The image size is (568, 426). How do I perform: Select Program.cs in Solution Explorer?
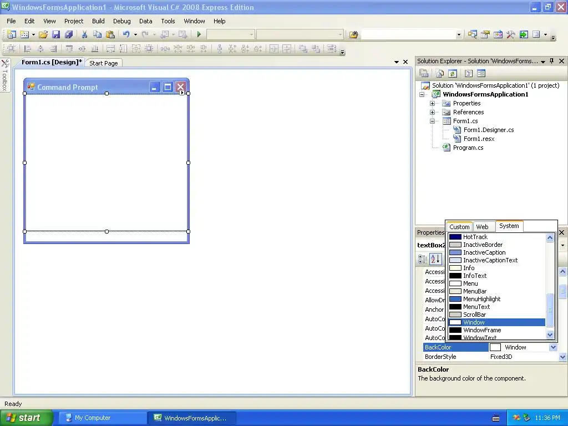(x=468, y=148)
